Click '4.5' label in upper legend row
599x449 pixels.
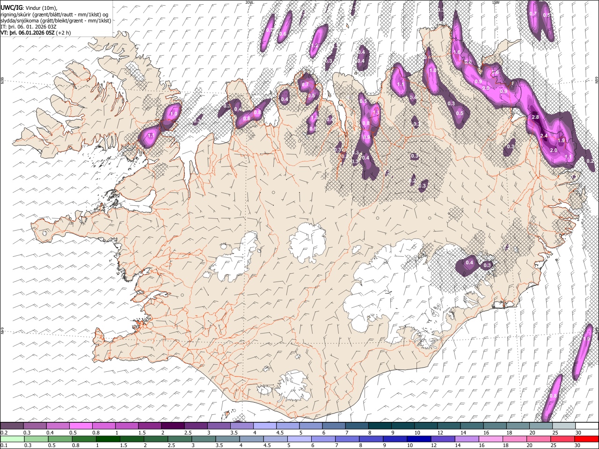click(279, 433)
